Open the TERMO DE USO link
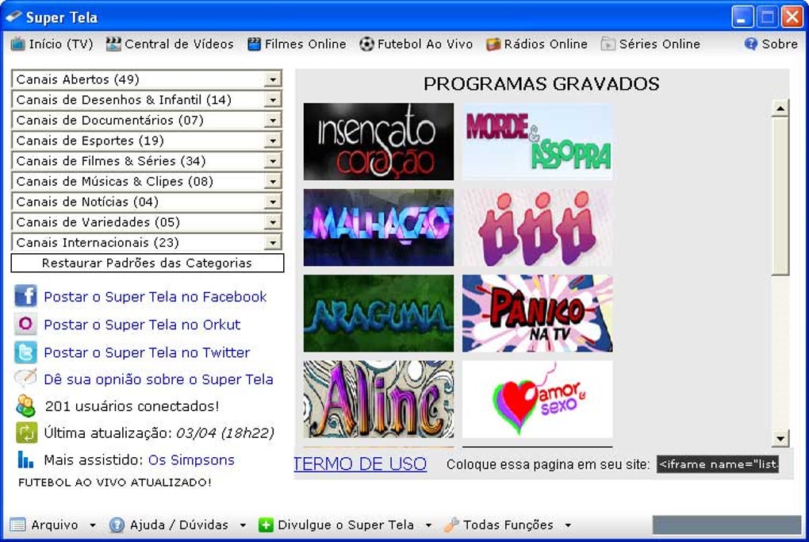The height and width of the screenshot is (542, 809). point(360,463)
